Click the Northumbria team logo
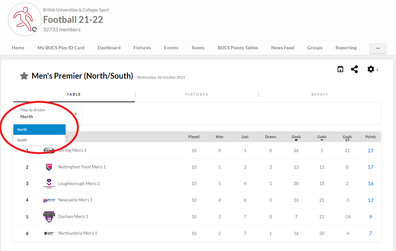Viewport: 396px width, 251px height. [50, 233]
